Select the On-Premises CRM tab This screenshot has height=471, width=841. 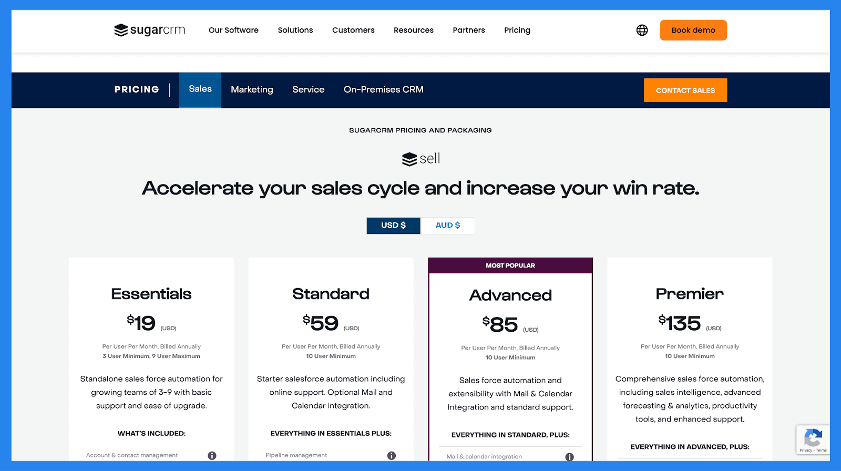point(384,90)
